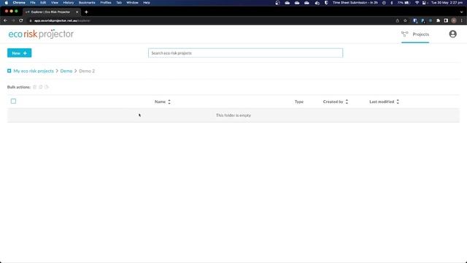Click the Bluetooth icon in menu bar
Viewport: 467px width, 263px height.
point(391,3)
